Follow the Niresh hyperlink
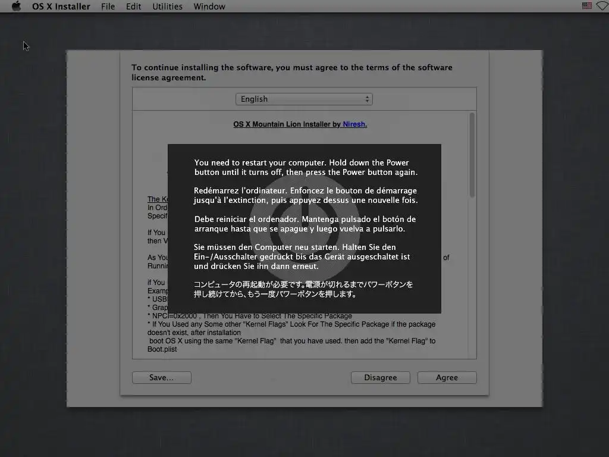The height and width of the screenshot is (457, 609). coord(354,124)
